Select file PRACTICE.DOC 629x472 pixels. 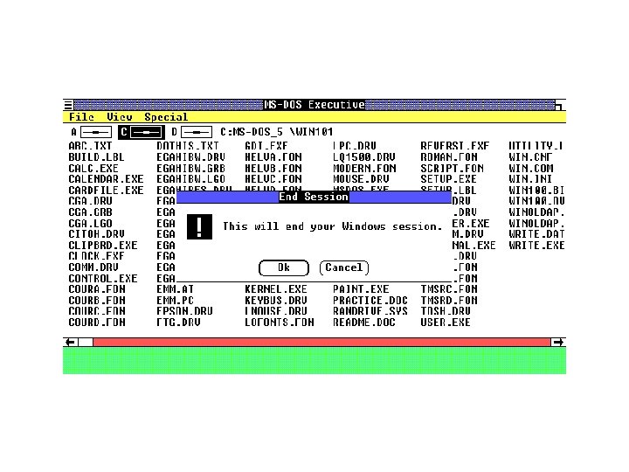pyautogui.click(x=370, y=301)
